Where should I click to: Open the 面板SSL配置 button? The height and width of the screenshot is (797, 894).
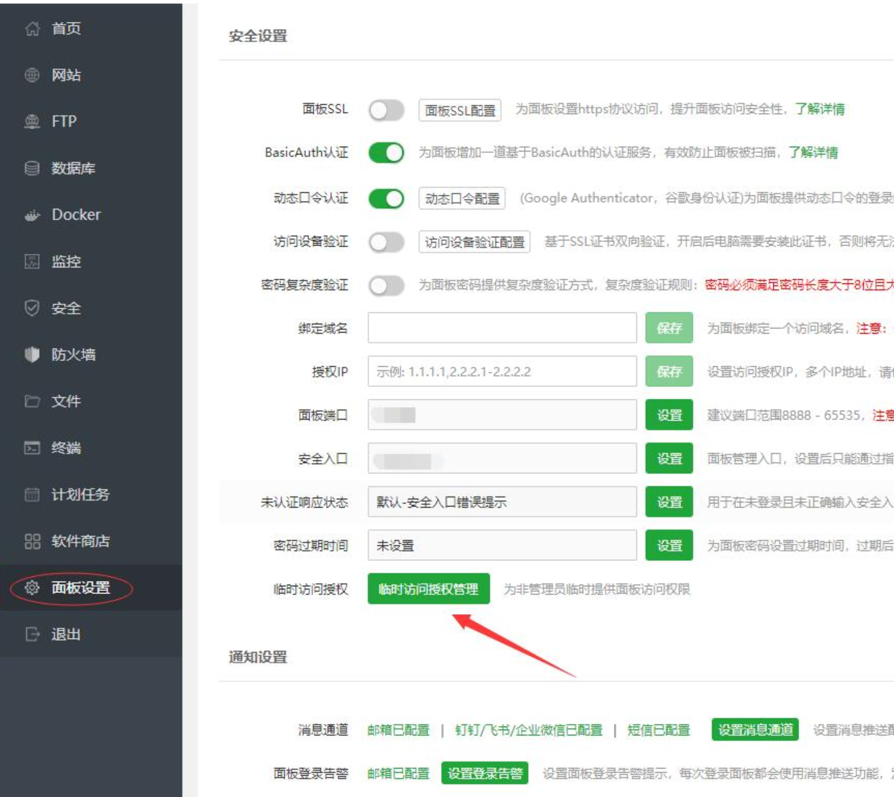tap(459, 111)
